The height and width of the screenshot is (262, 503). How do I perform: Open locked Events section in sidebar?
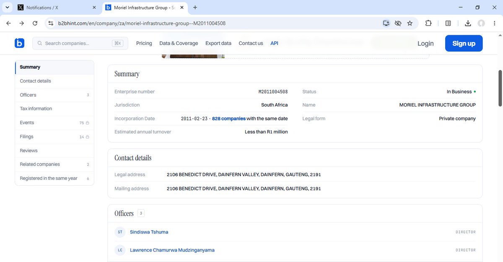point(54,123)
